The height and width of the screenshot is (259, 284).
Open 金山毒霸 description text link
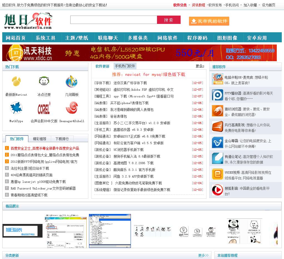pos(248,144)
